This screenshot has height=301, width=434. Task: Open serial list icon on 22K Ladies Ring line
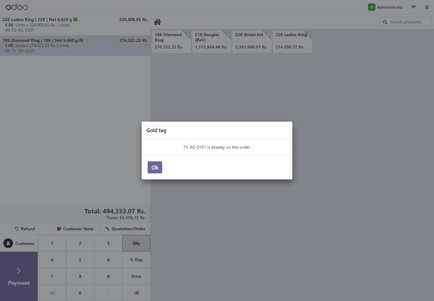75,20
